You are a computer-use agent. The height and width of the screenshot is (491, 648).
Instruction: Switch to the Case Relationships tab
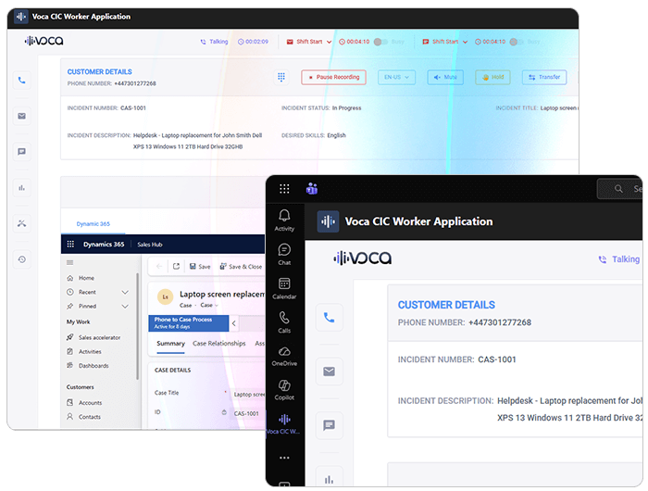pyautogui.click(x=218, y=344)
